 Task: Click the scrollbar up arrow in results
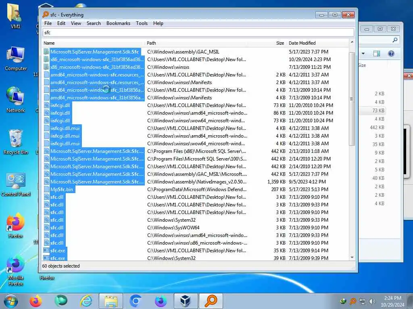click(x=352, y=42)
